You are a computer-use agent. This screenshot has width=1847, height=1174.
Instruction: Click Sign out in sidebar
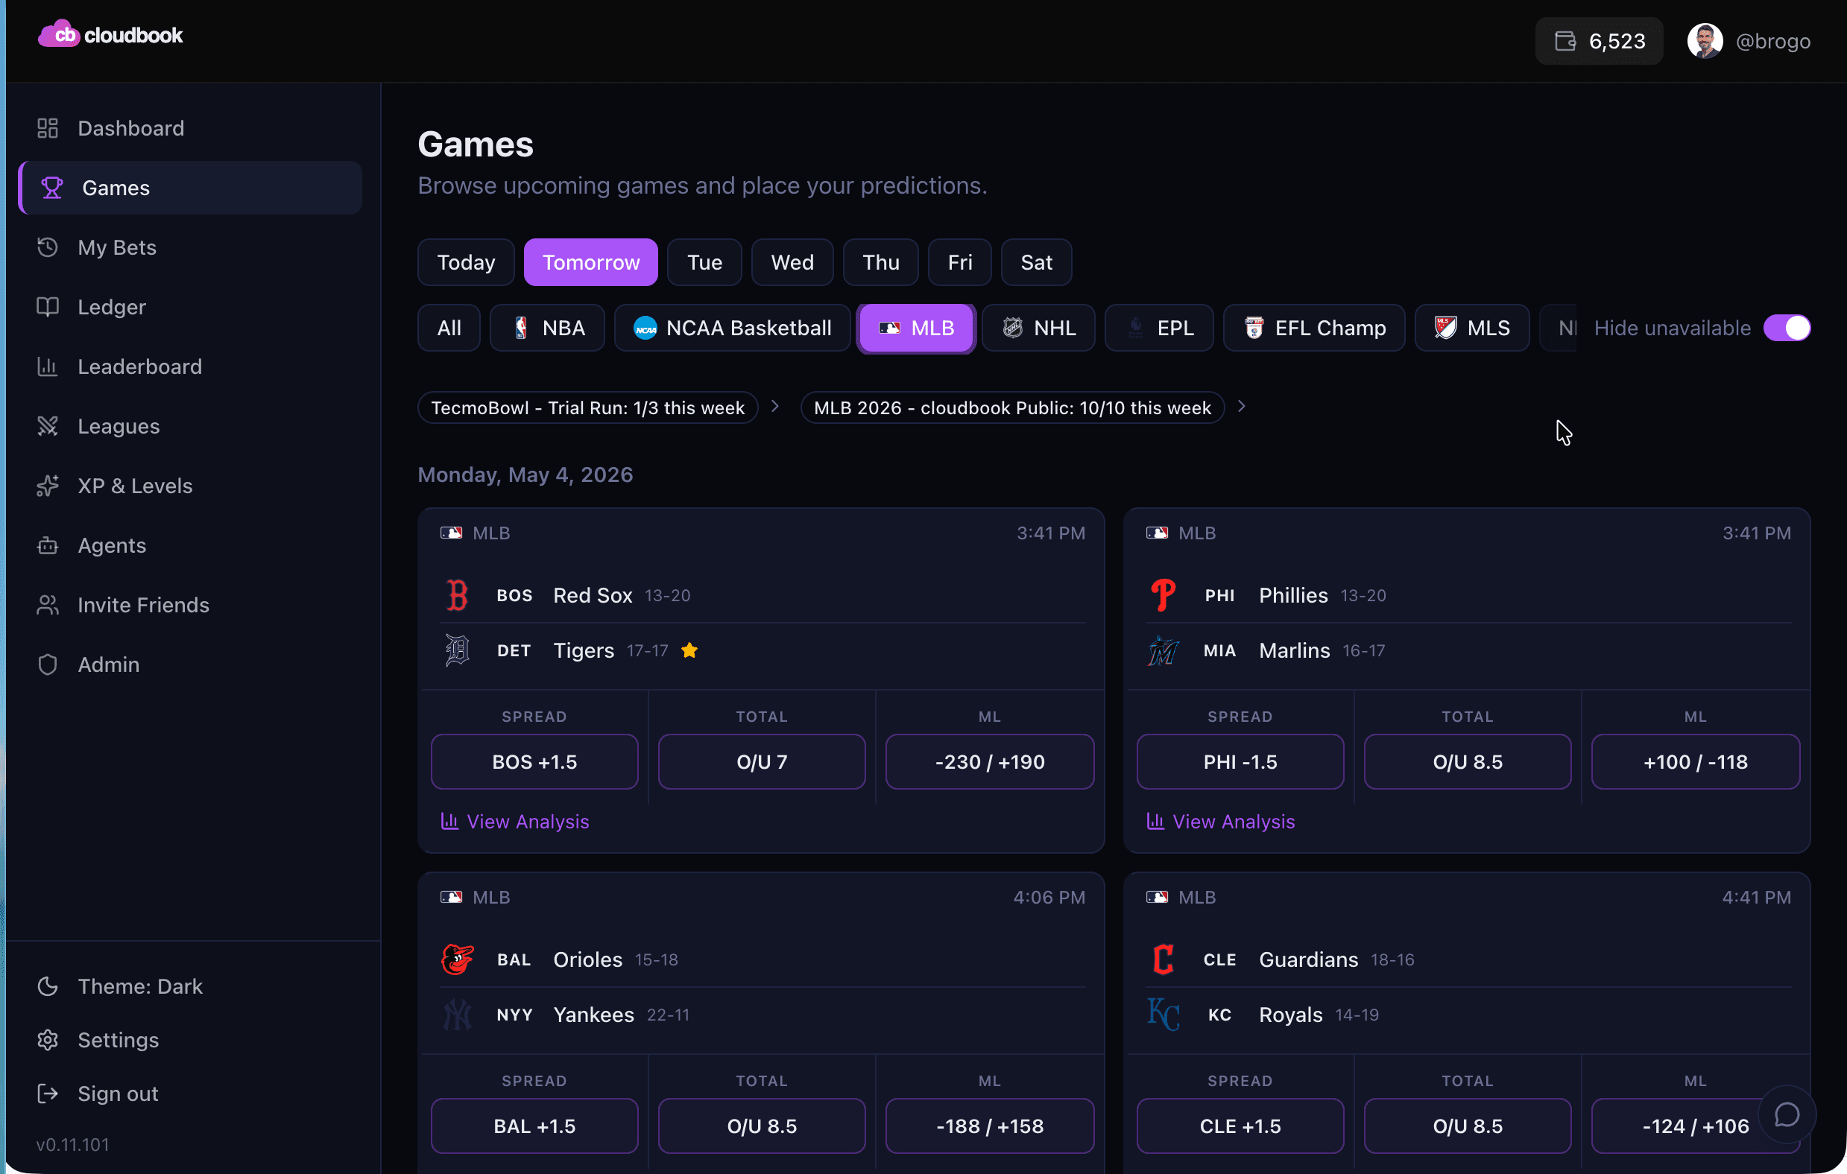(190, 1094)
